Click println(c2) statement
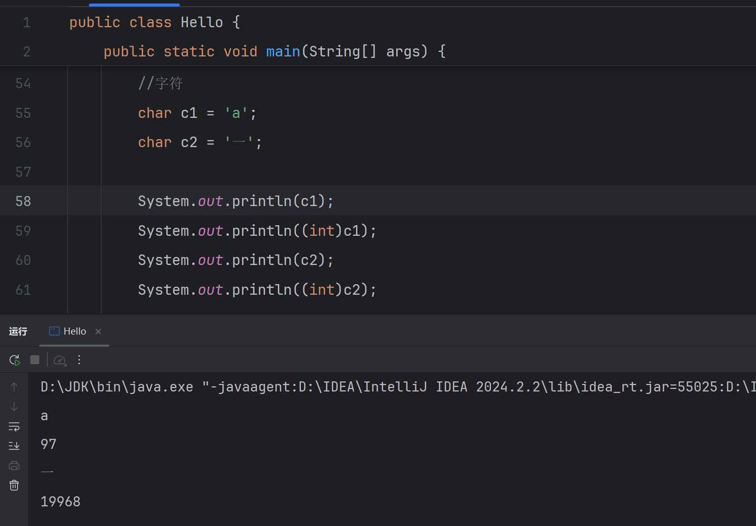The width and height of the screenshot is (756, 526). [x=235, y=260]
